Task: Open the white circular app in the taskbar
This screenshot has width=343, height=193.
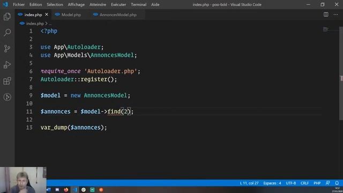Action: click(84, 190)
